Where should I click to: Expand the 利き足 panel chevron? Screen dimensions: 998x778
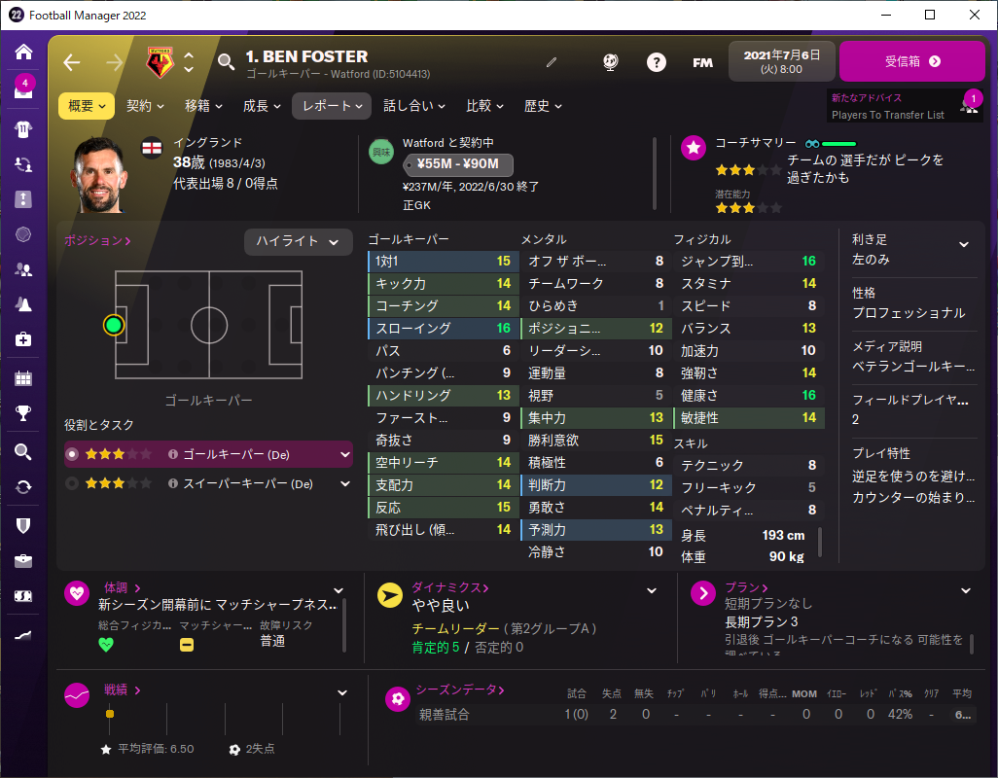[x=964, y=244]
